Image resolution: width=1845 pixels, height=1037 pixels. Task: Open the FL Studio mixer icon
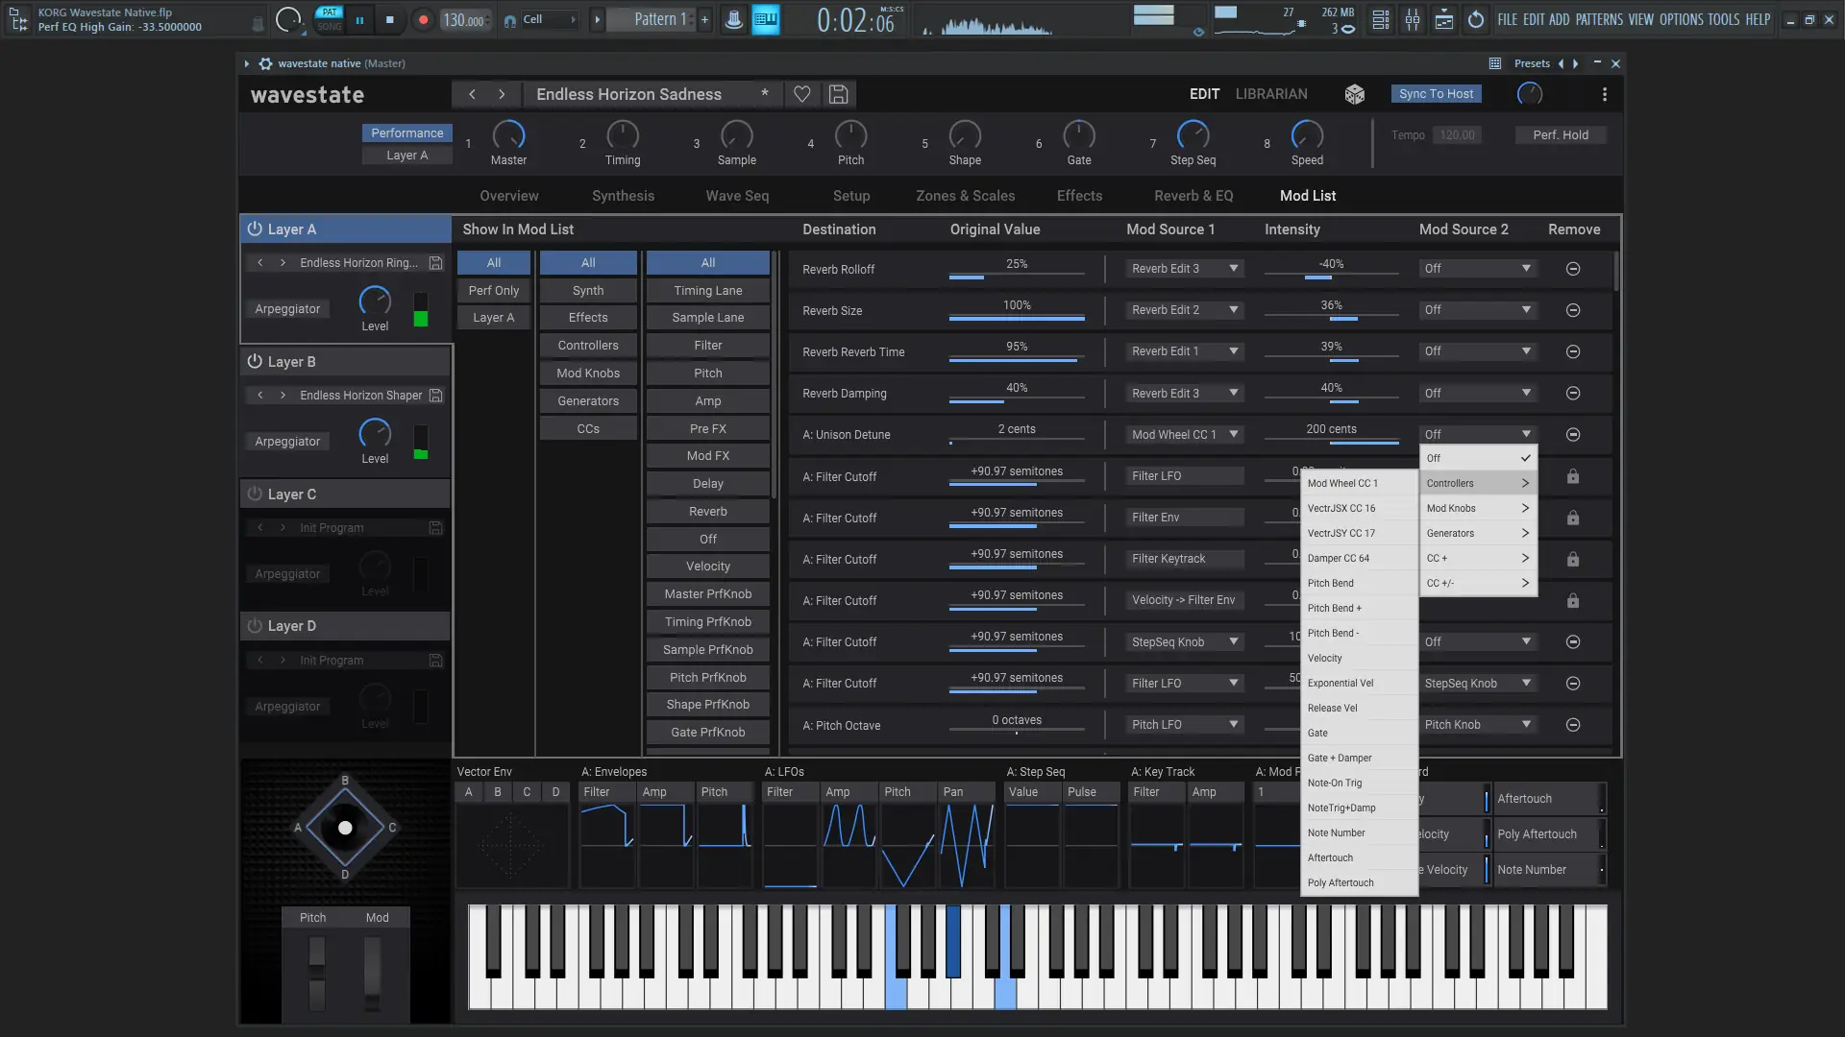tap(1412, 19)
